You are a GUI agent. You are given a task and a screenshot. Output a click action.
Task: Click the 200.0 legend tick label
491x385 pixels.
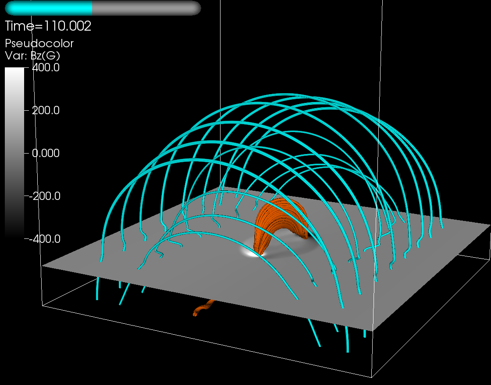pos(46,111)
